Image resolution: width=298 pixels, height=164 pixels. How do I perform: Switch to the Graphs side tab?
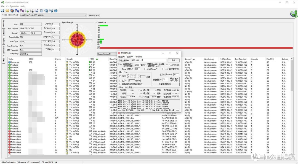click(4, 41)
